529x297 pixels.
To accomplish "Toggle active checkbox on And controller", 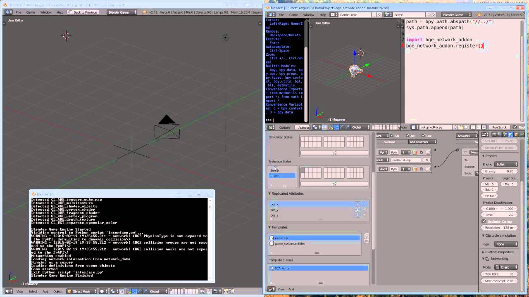I will [422, 169].
